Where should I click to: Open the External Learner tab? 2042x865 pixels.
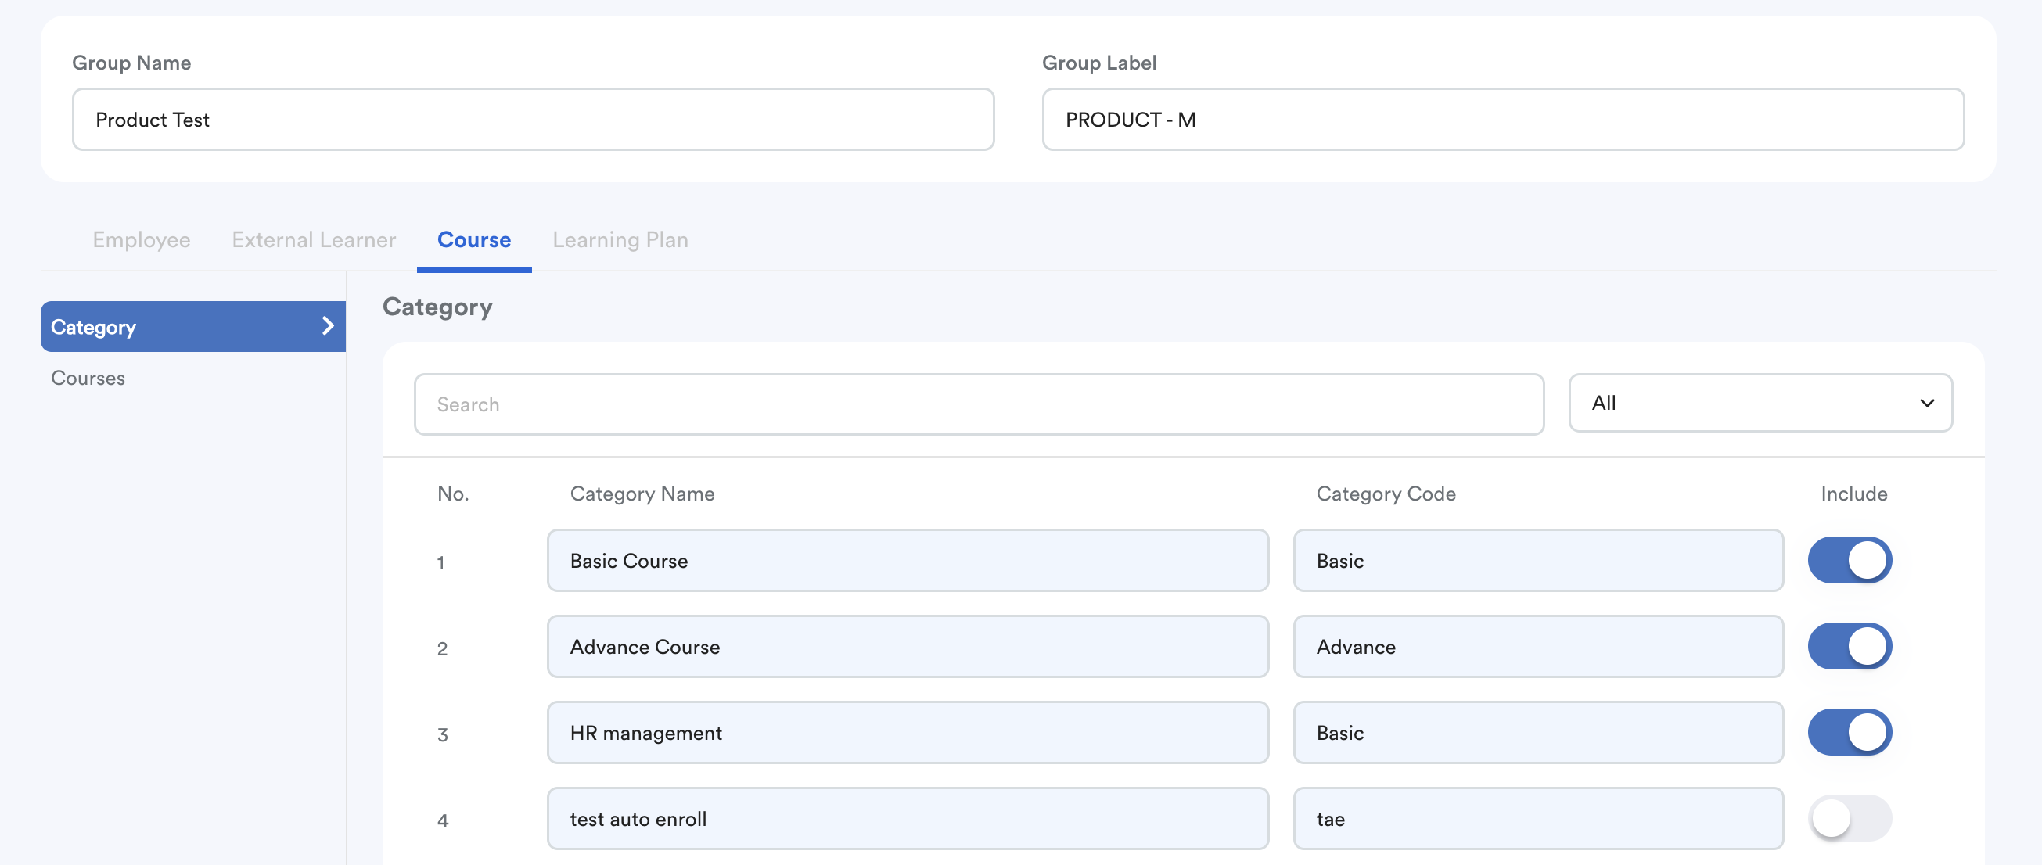point(313,240)
